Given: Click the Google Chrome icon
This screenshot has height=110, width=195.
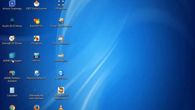Looking at the screenshot, I should pos(12,107).
